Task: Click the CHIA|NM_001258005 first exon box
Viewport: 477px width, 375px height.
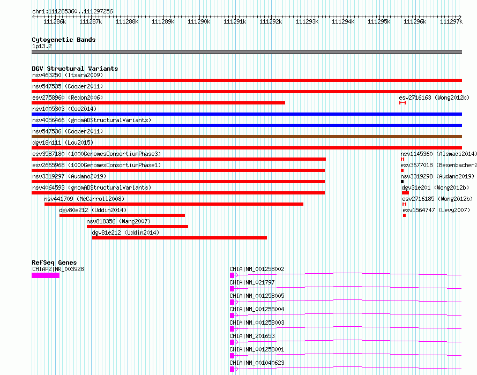Action: [232, 302]
